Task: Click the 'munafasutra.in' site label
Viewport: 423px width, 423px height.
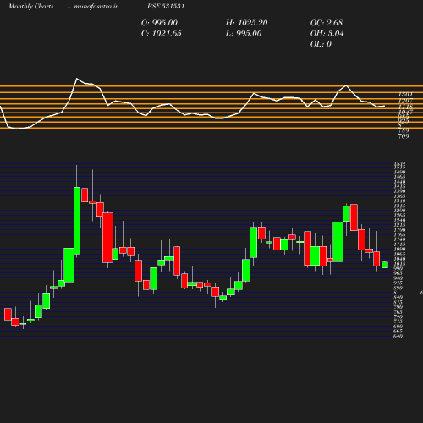Action: (x=96, y=6)
